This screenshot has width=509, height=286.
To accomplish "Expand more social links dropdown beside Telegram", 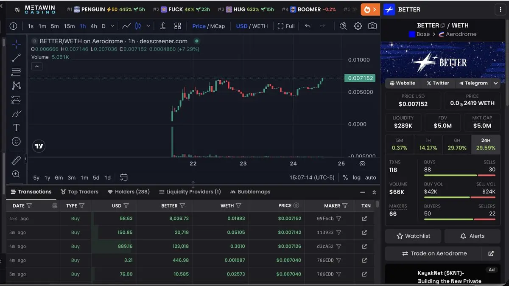I will [x=495, y=83].
